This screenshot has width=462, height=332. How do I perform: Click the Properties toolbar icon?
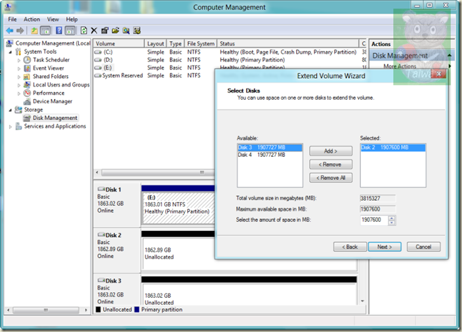[x=104, y=30]
